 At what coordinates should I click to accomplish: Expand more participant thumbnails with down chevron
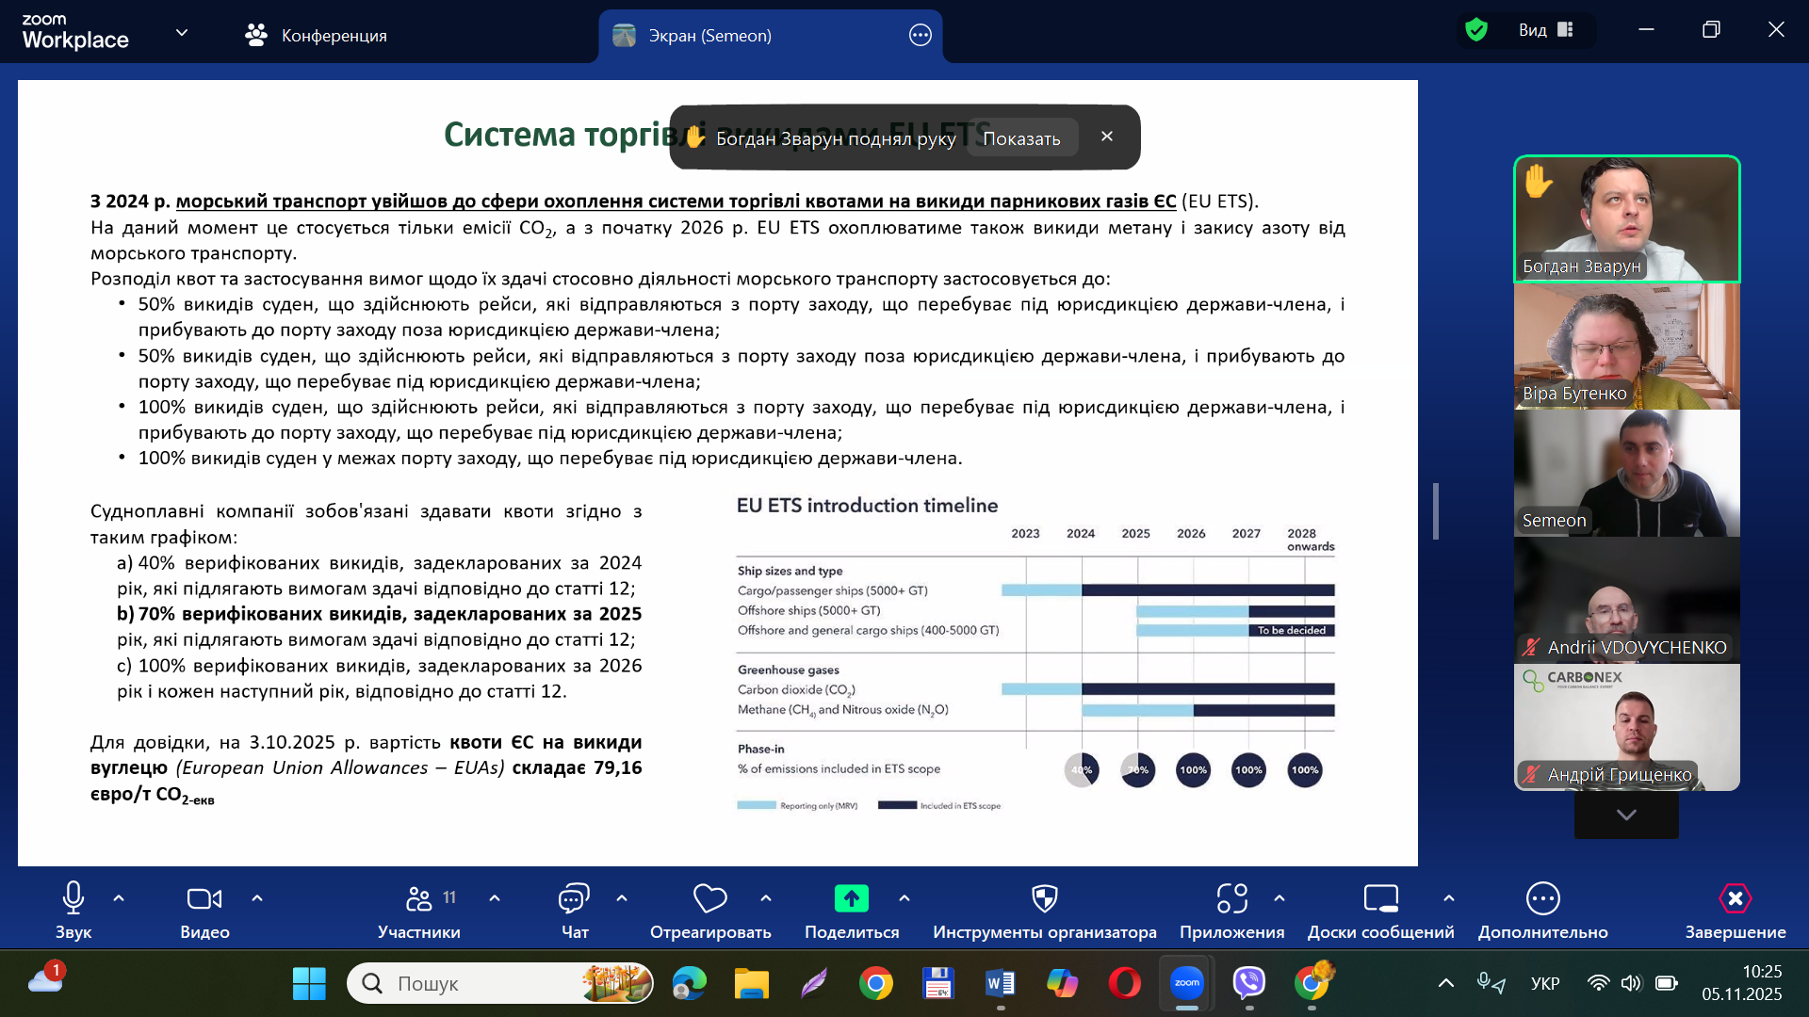[1626, 815]
